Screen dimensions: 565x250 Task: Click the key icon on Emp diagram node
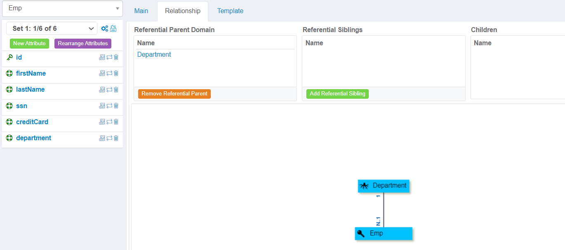(361, 234)
